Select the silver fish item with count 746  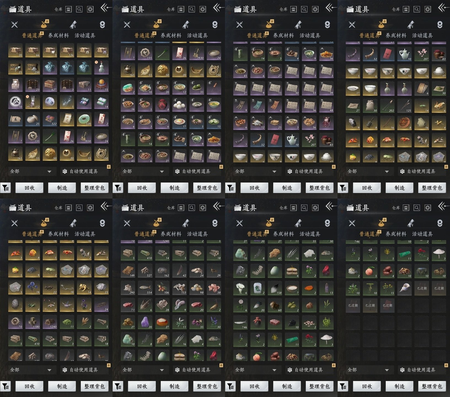[x=240, y=322]
